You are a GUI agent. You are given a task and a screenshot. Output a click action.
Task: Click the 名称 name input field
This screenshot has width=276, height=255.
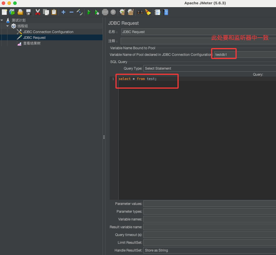[x=198, y=32]
